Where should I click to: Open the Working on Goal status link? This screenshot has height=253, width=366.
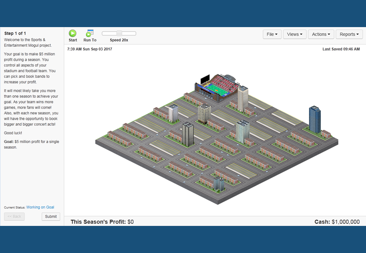pos(40,207)
